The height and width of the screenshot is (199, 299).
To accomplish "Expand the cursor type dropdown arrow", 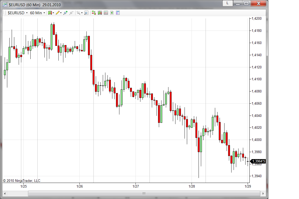I will [x=82, y=13].
